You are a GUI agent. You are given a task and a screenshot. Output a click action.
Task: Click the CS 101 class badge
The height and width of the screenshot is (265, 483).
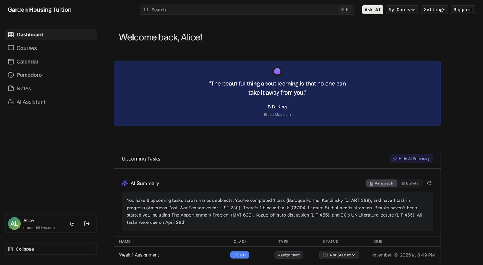pos(240,255)
